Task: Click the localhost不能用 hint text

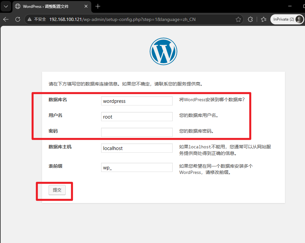Action: click(x=225, y=150)
